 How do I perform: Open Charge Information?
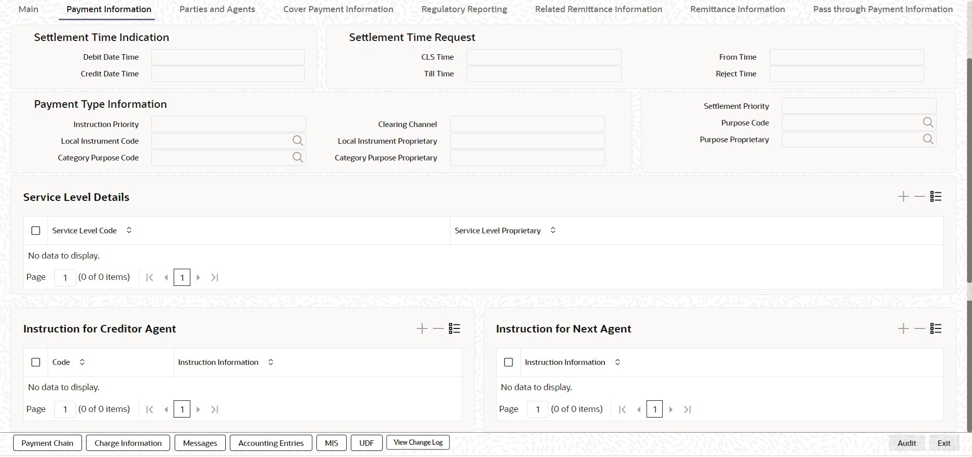[128, 443]
